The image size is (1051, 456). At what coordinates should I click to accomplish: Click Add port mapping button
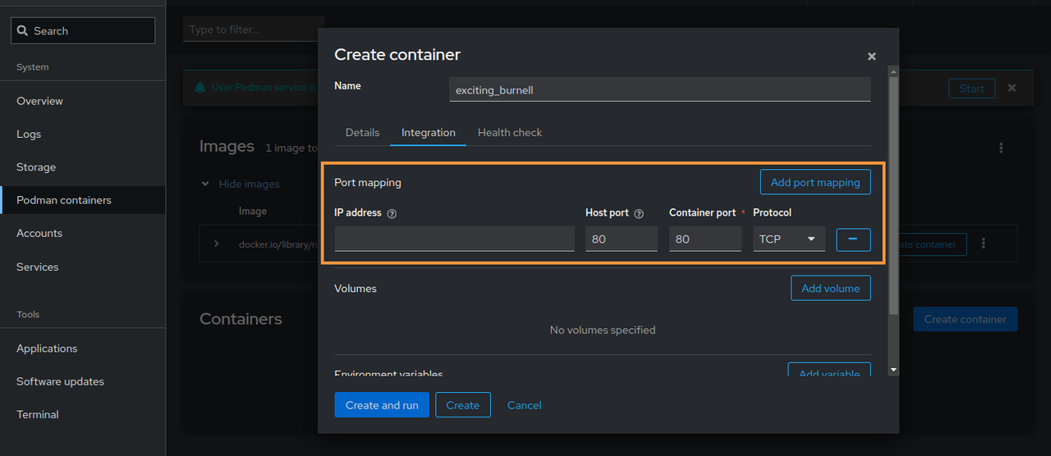pyautogui.click(x=815, y=182)
